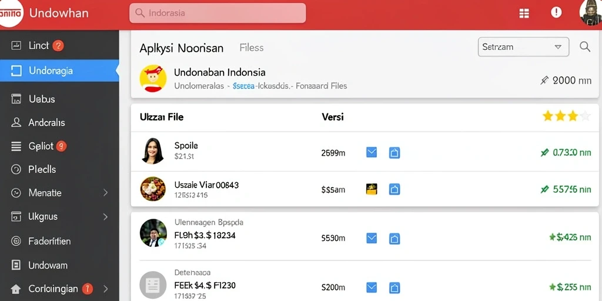This screenshot has height=301, width=602.
Task: Open the user profile avatar
Action: [x=590, y=13]
